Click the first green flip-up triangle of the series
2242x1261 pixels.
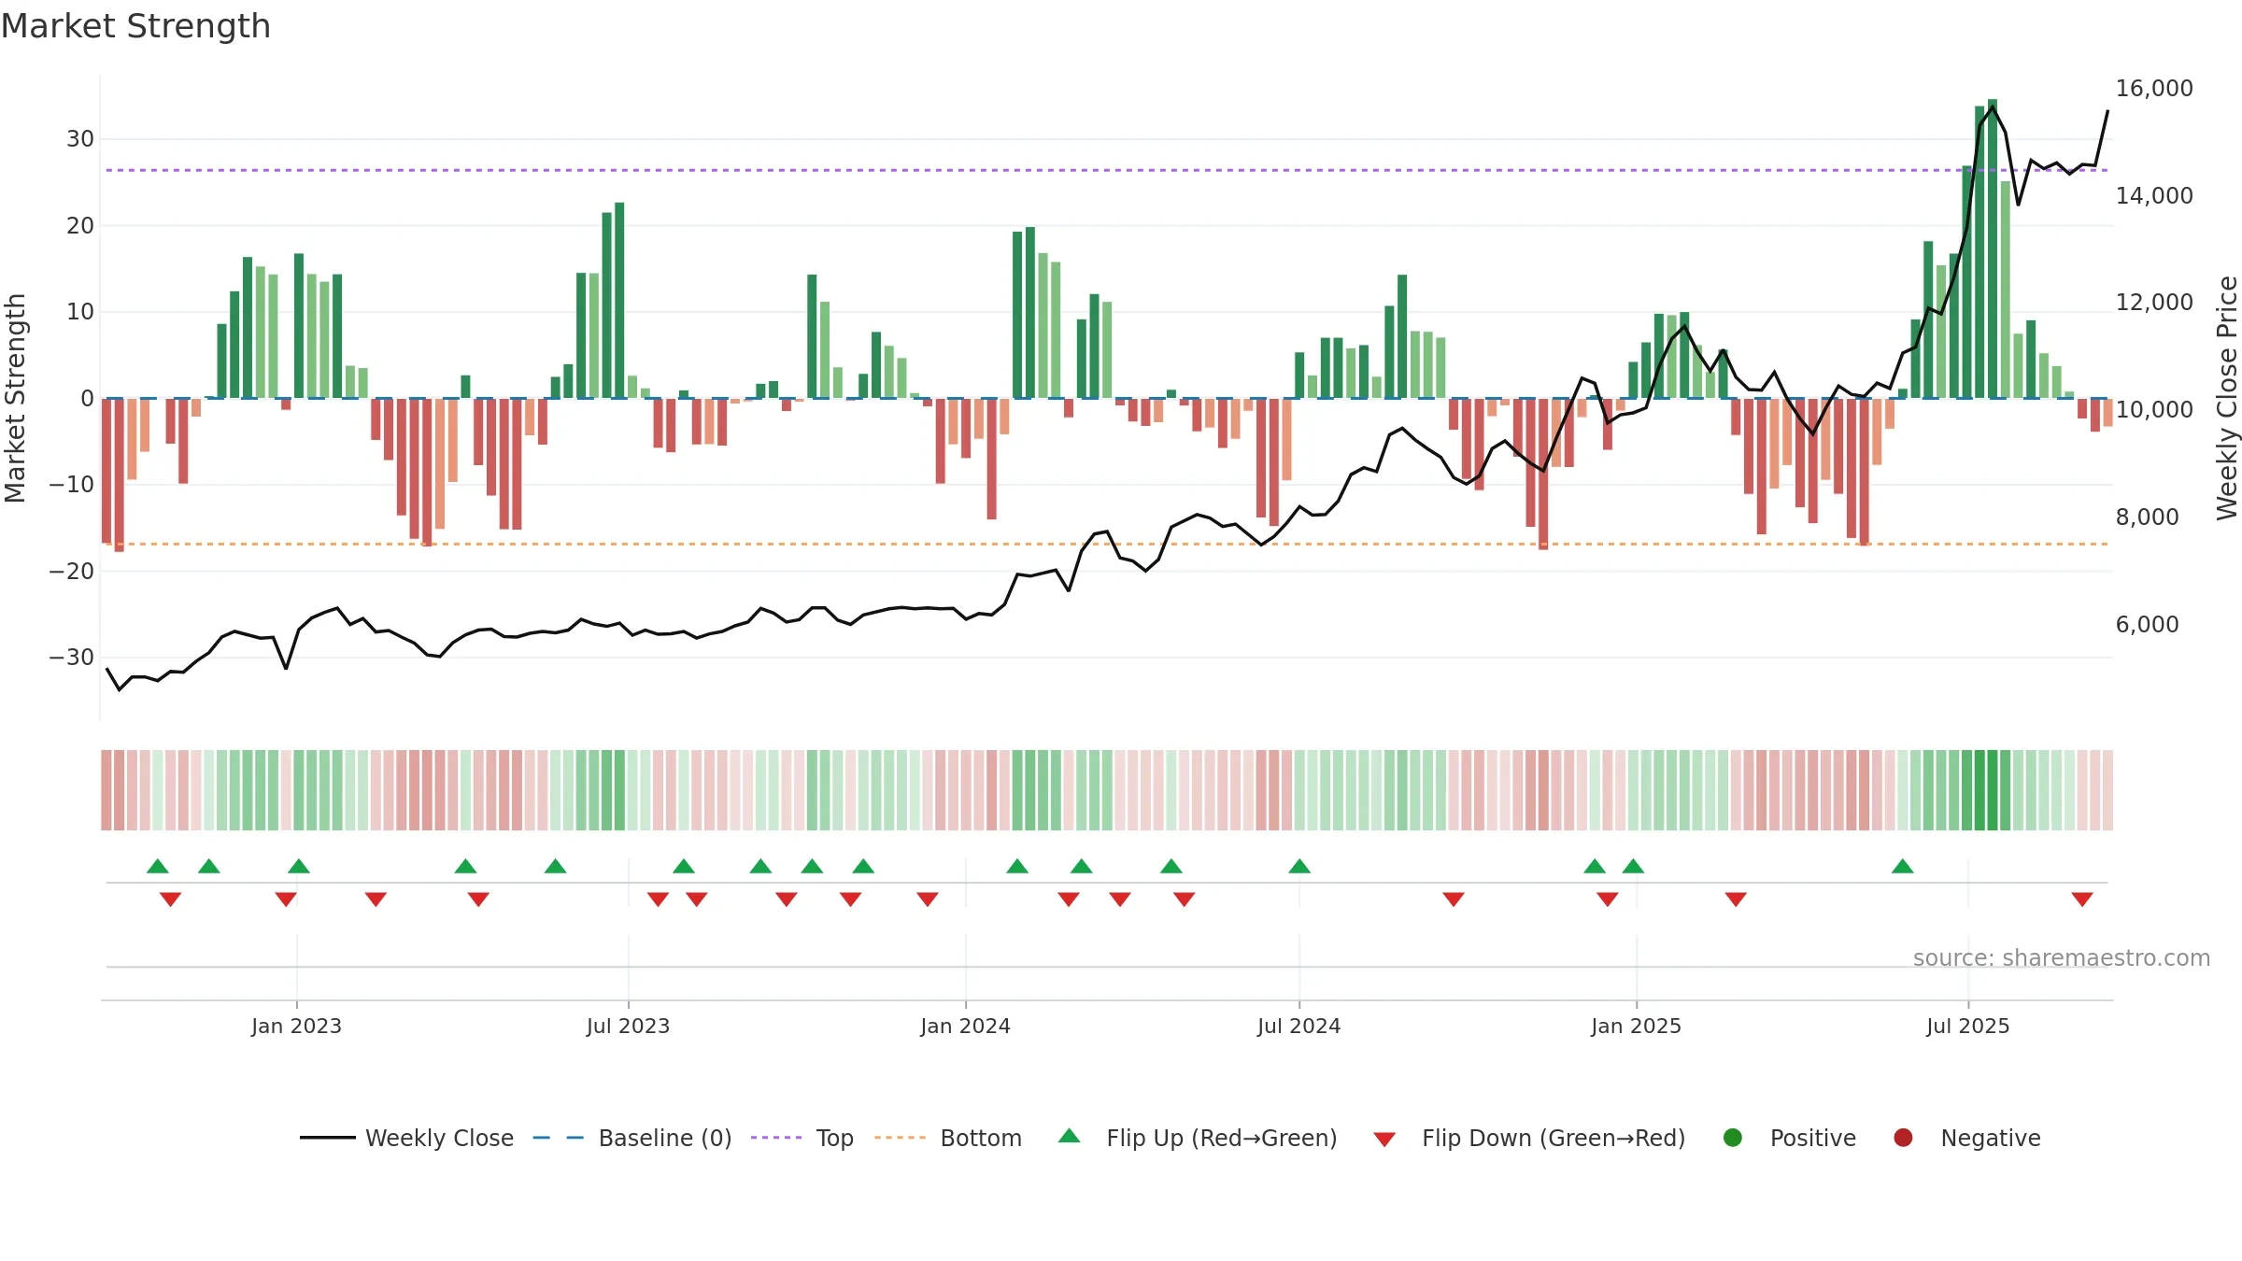pos(158,866)
